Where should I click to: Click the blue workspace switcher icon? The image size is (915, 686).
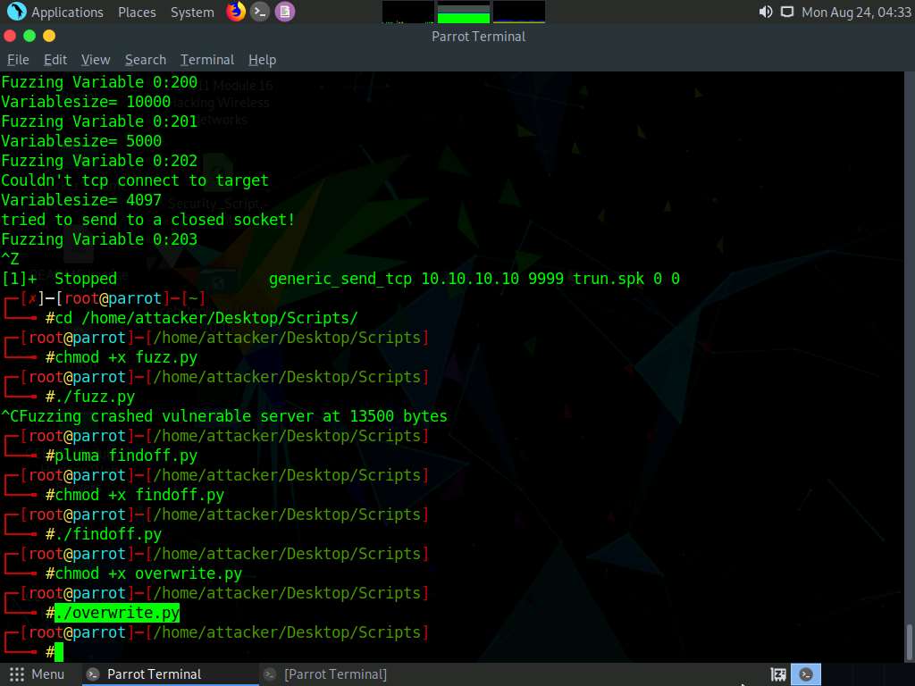tap(806, 674)
